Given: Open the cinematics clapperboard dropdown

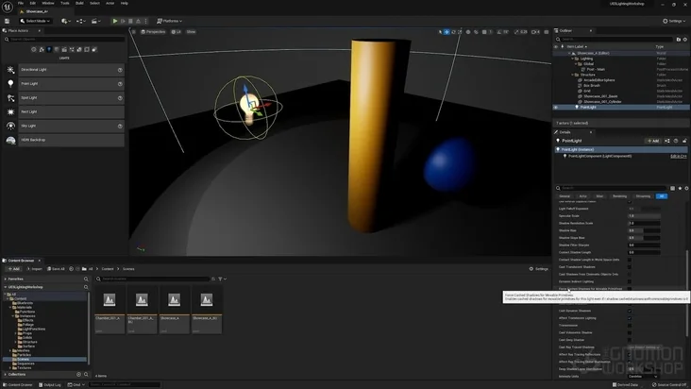Looking at the screenshot, I should pyautogui.click(x=95, y=21).
